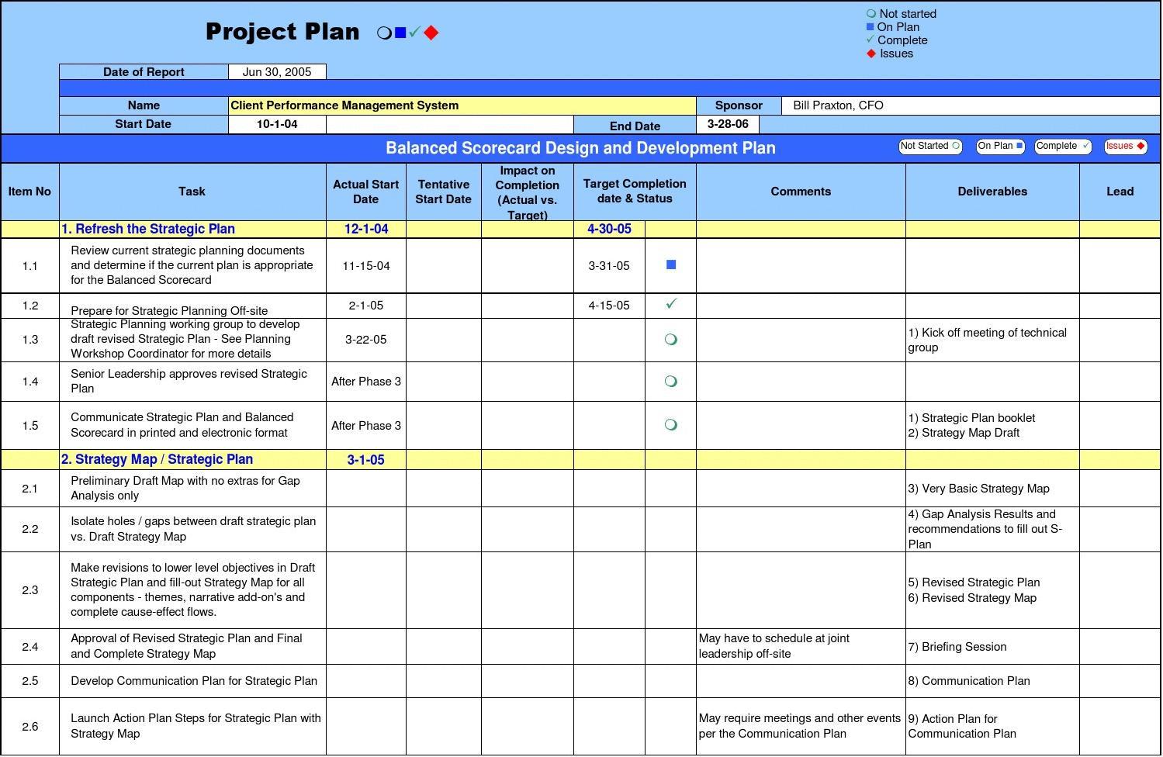The image size is (1163, 757).
Task: Click the Deliverables column header
Action: coord(992,192)
